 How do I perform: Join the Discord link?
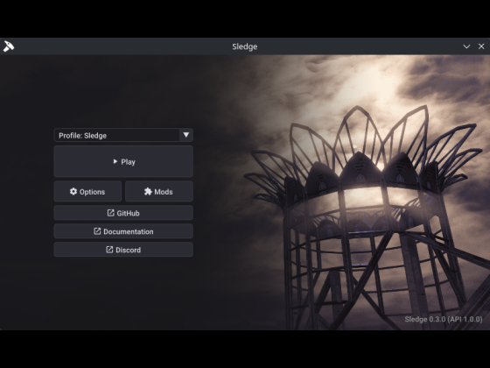pyautogui.click(x=123, y=250)
